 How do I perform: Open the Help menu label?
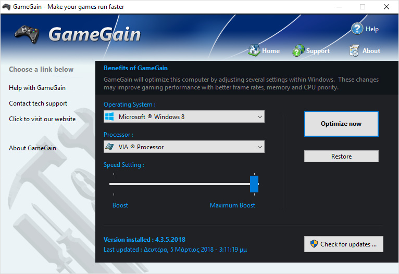pyautogui.click(x=372, y=29)
